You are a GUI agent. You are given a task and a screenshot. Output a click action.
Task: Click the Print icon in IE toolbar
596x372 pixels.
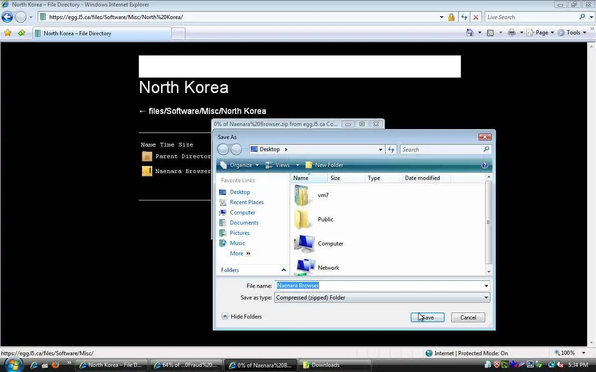click(x=512, y=33)
